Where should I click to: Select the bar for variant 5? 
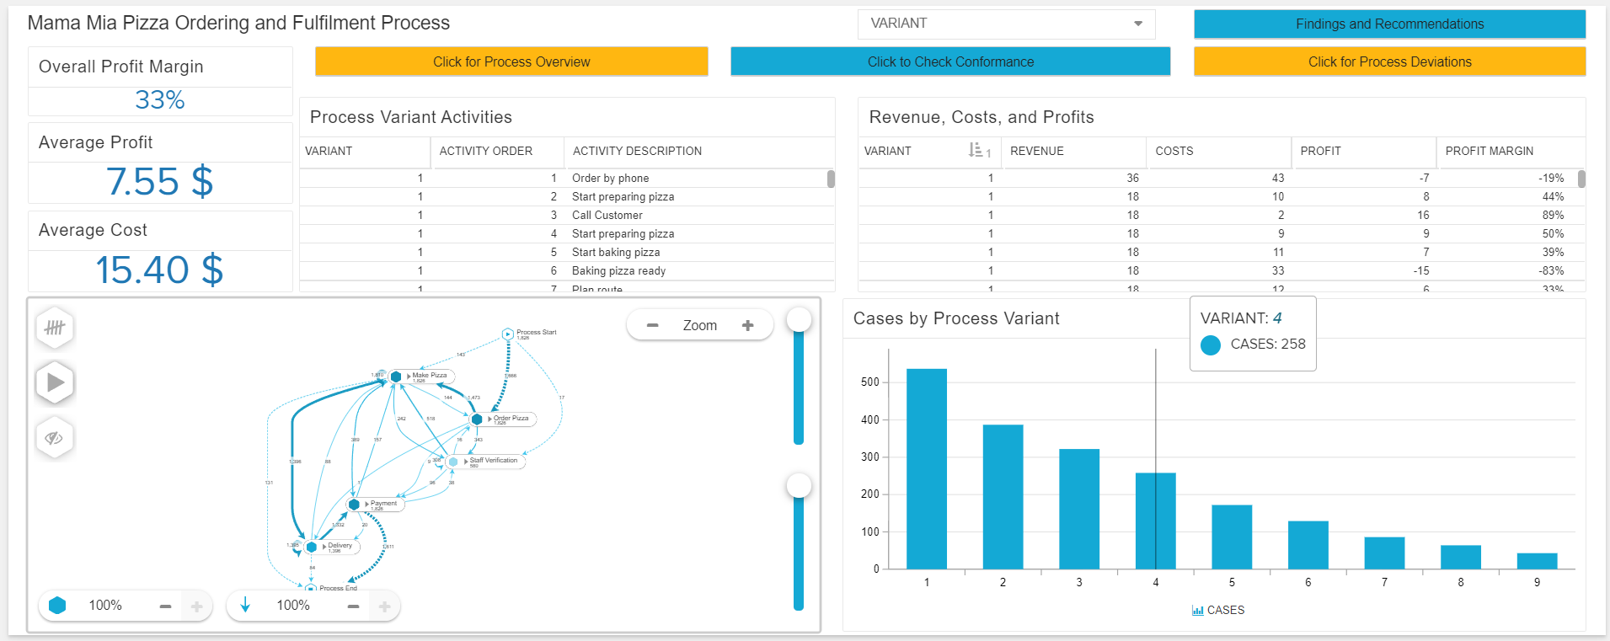(x=1232, y=537)
